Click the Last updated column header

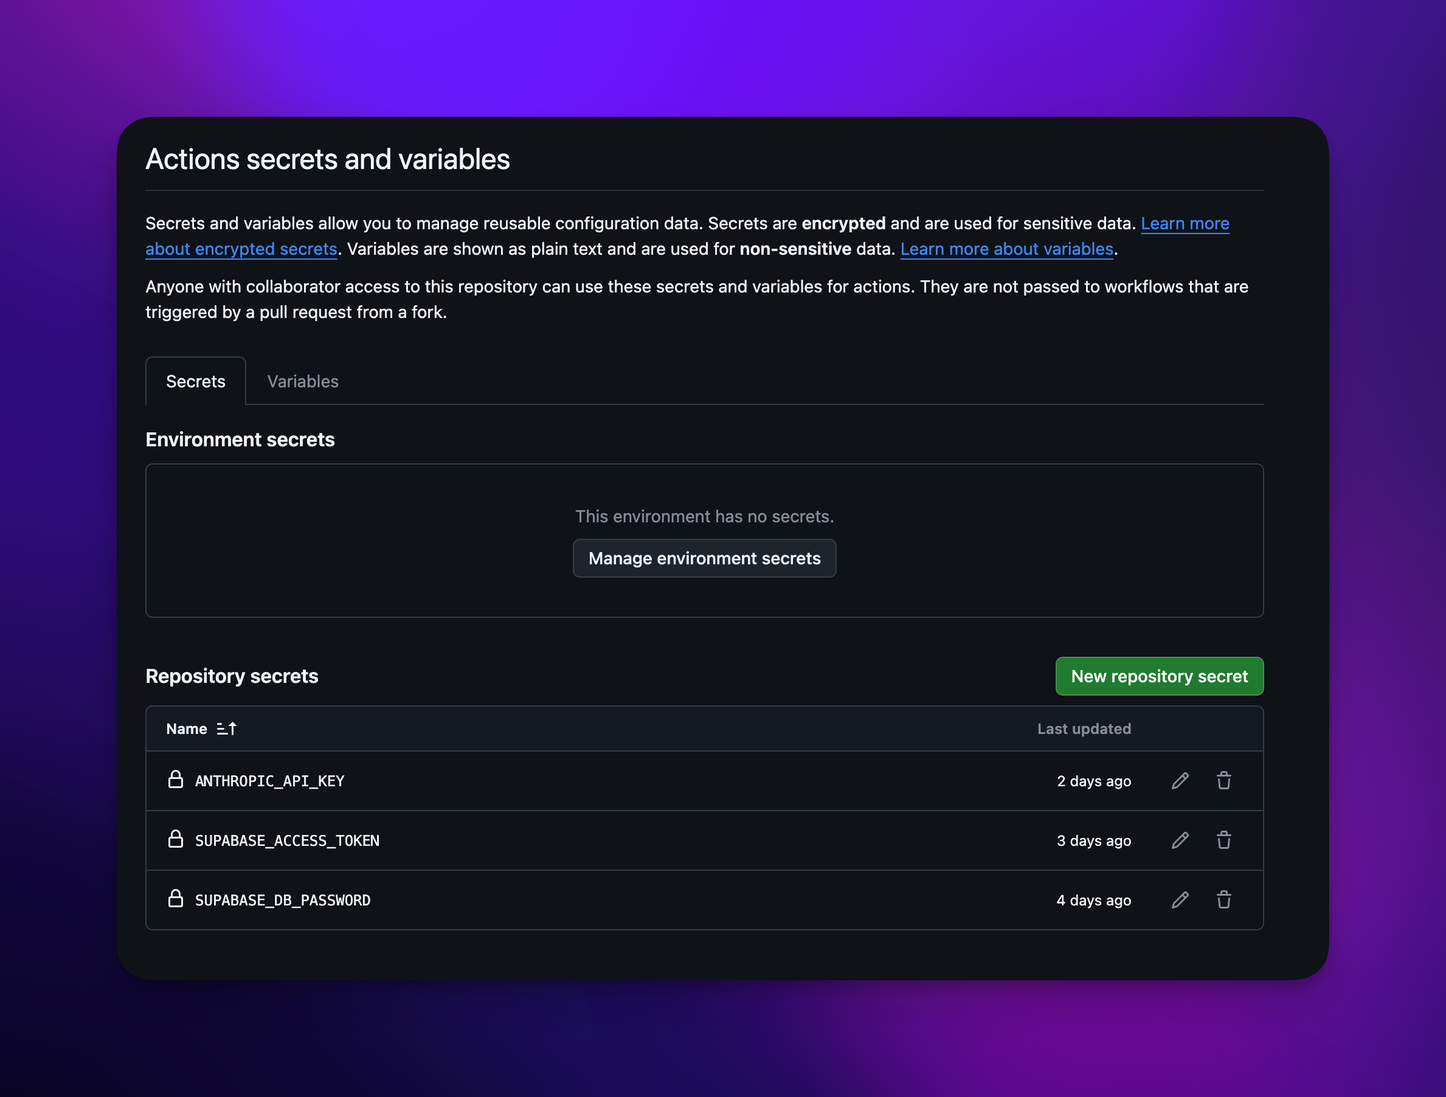click(1084, 728)
